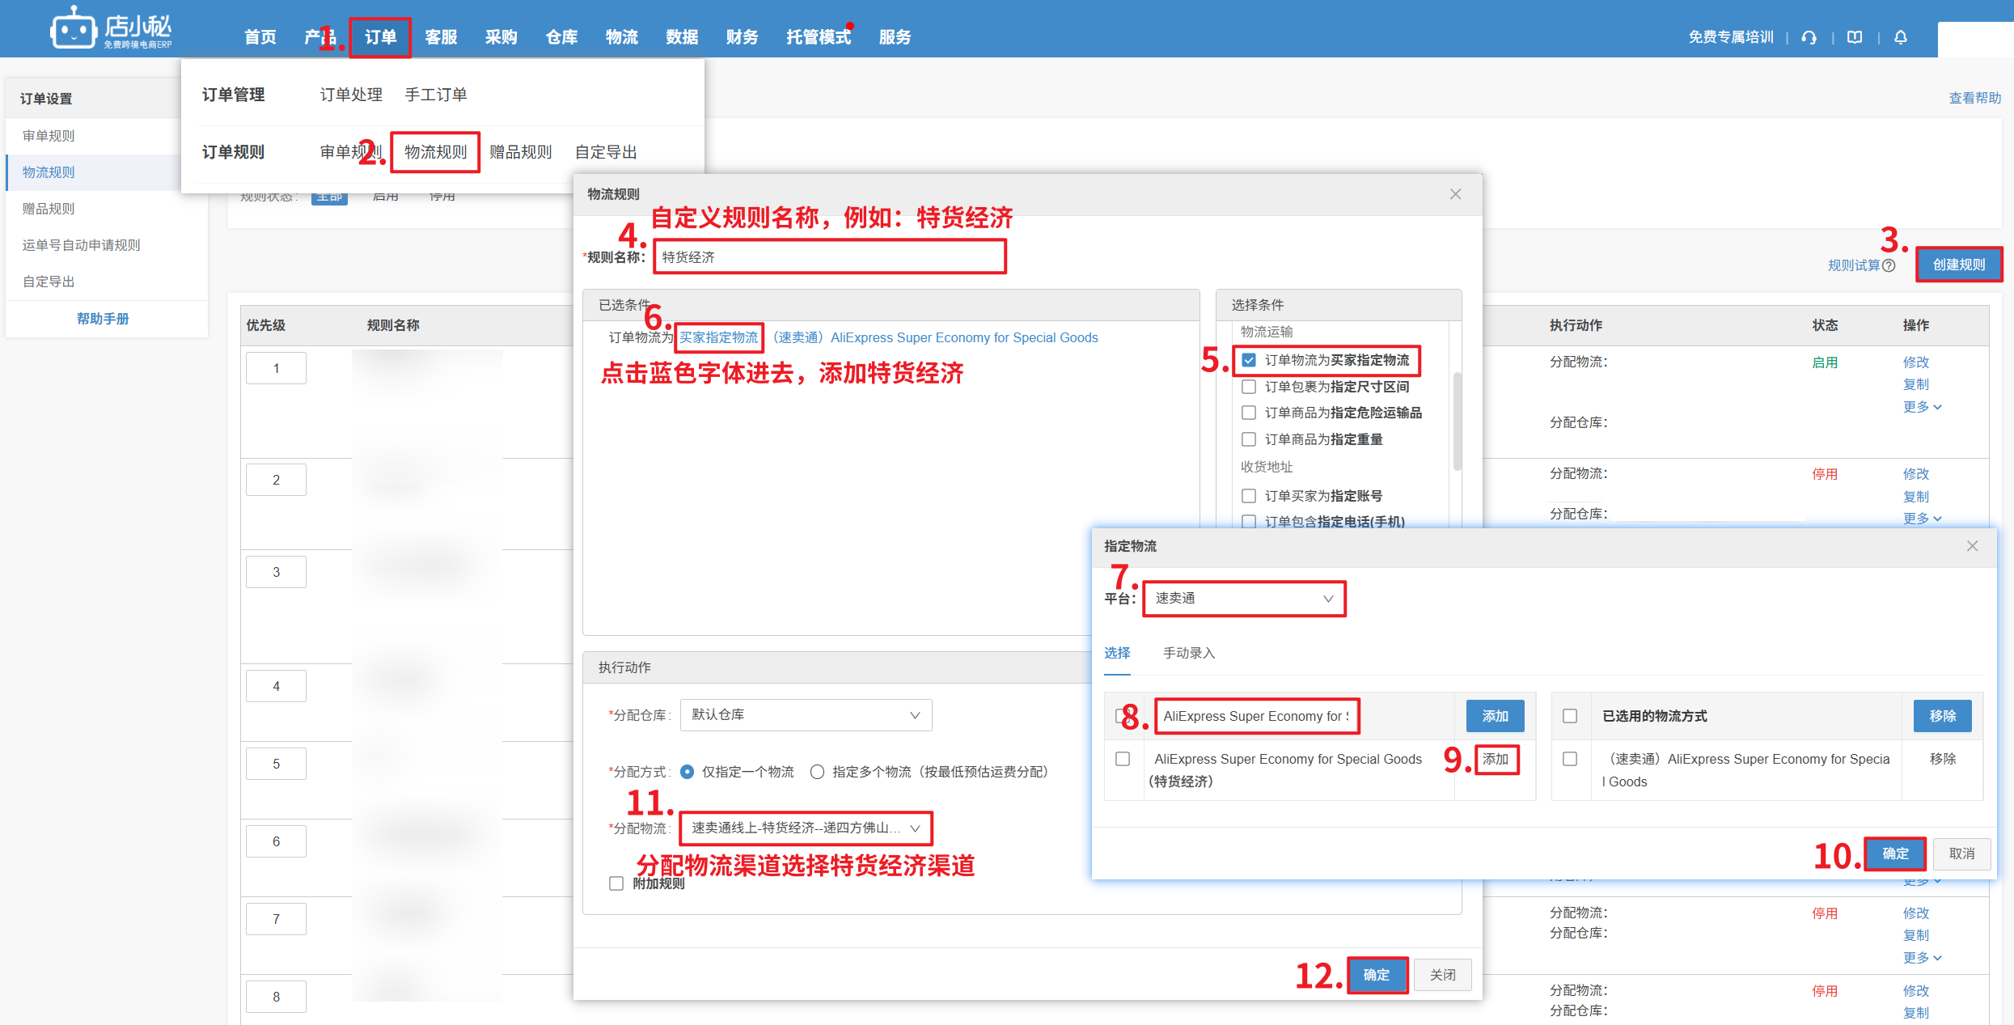Click the 买家指定物流 blue link
The height and width of the screenshot is (1025, 2014).
pyautogui.click(x=718, y=337)
